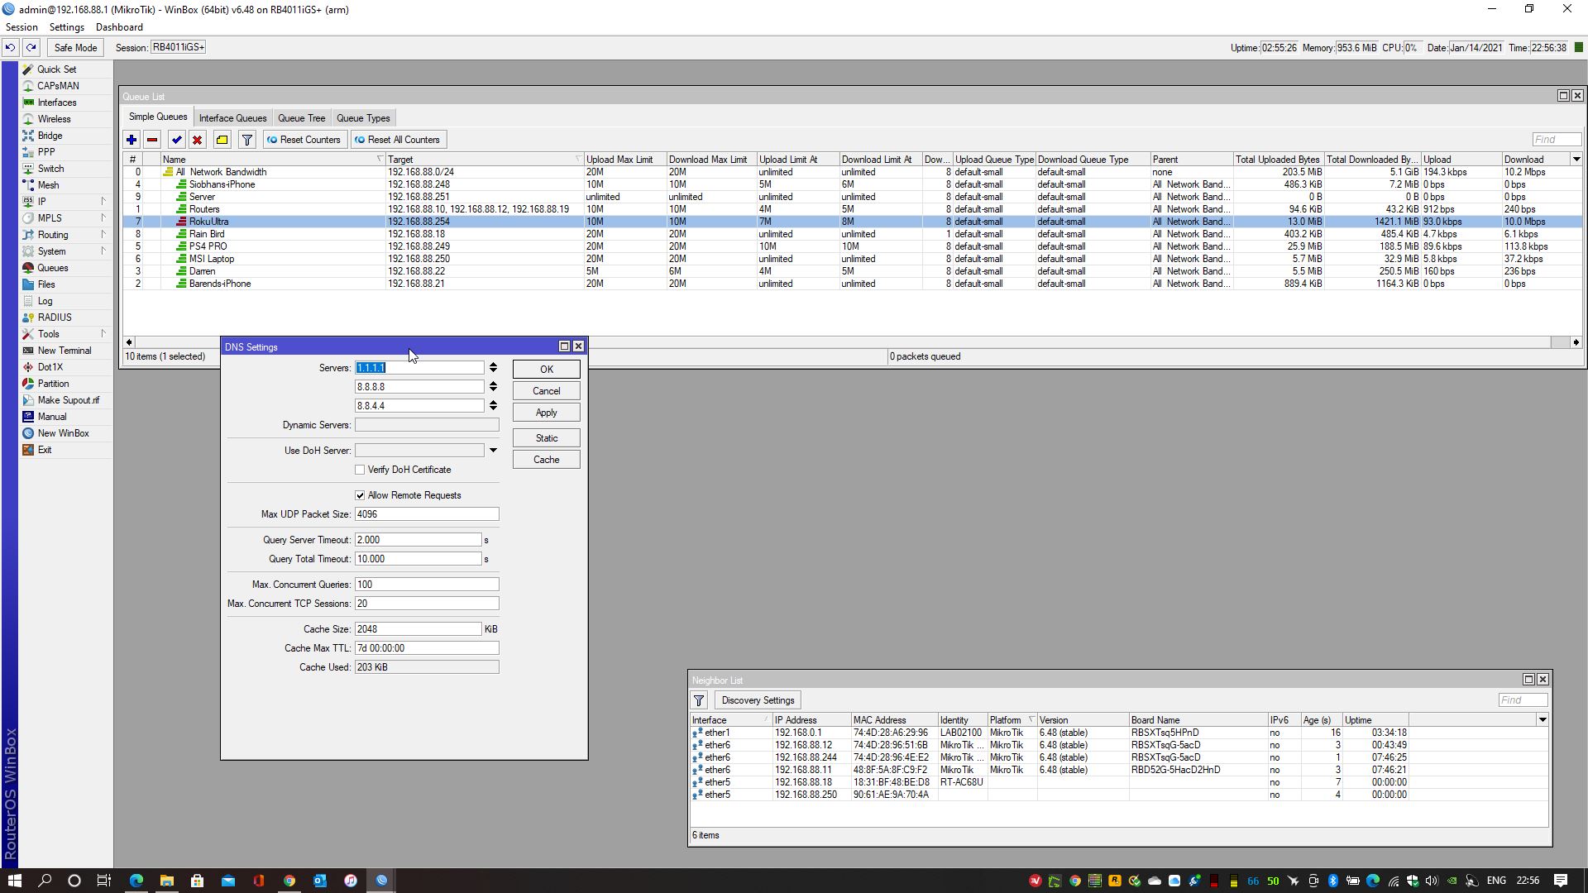Click the filter funnel icon in Queue List

tap(246, 140)
